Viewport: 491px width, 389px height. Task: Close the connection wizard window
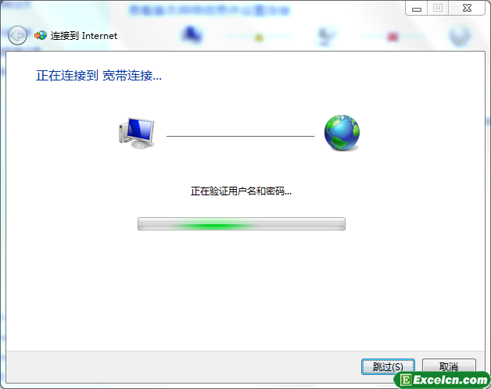point(467,8)
